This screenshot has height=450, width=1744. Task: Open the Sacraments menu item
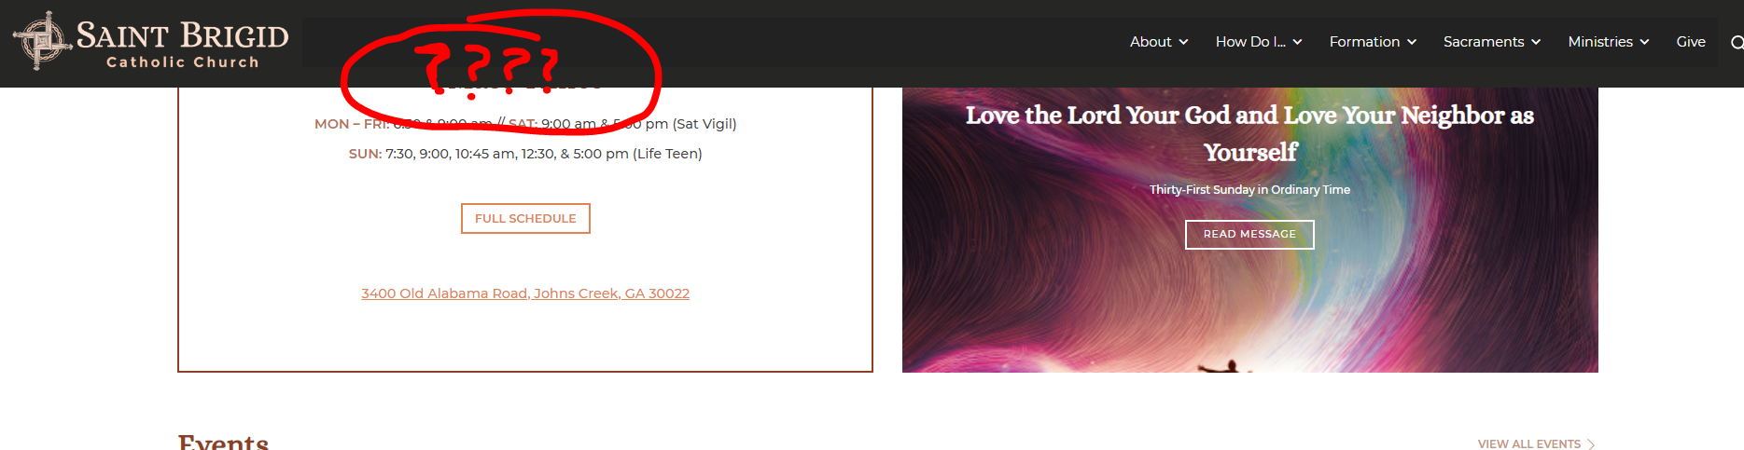pyautogui.click(x=1484, y=42)
